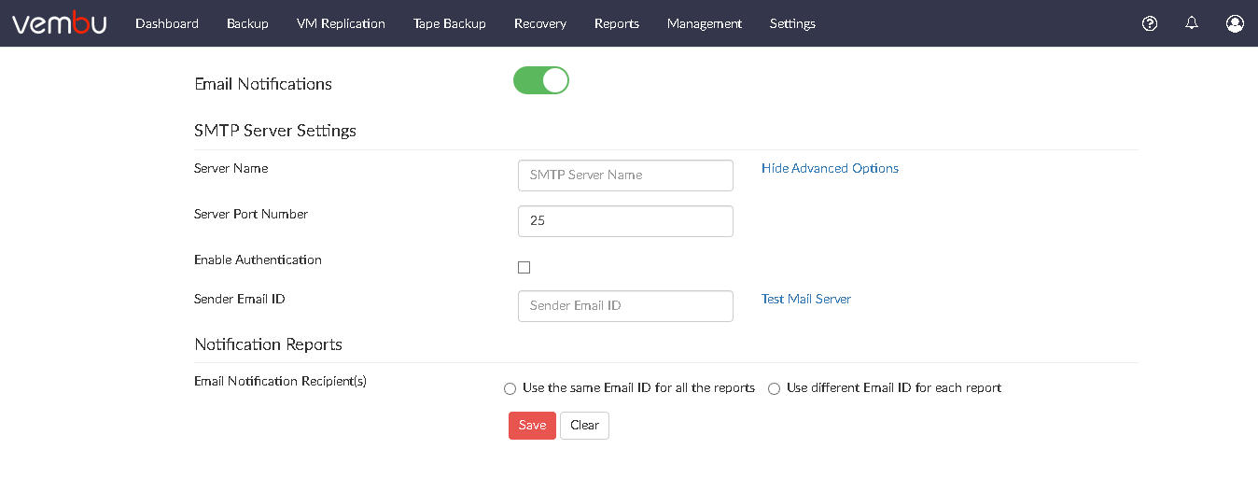
Task: Click the Clear button
Action: coord(584,426)
